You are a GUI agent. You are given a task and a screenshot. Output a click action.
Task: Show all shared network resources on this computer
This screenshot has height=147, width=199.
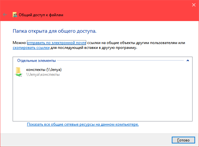(83, 124)
